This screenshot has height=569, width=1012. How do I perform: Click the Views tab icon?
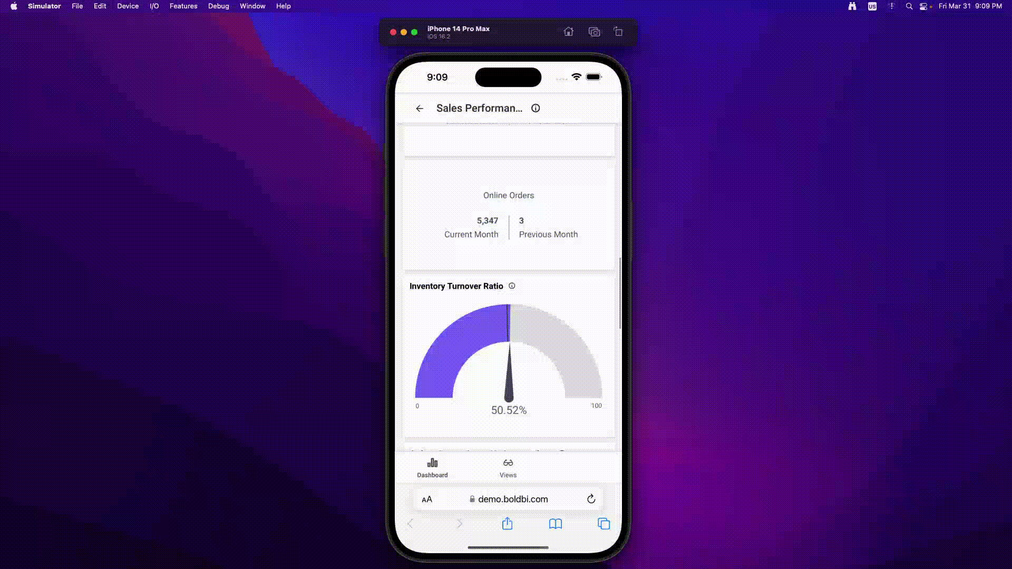[508, 462]
